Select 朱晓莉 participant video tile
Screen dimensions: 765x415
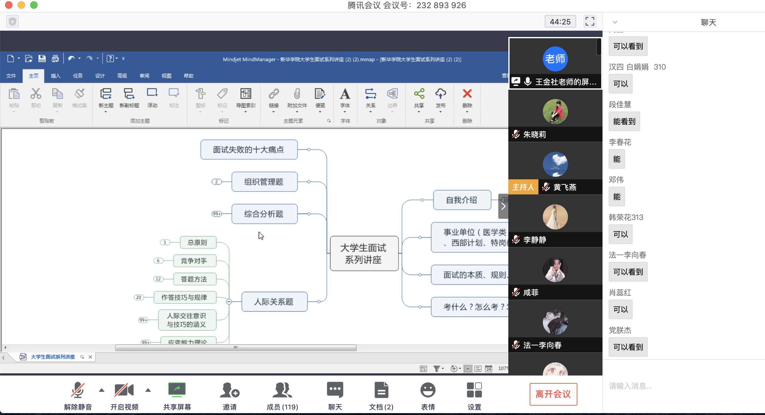(x=555, y=116)
